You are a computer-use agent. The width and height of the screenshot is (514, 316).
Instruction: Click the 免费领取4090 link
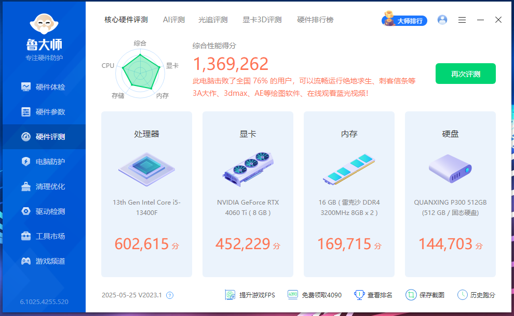(314, 295)
